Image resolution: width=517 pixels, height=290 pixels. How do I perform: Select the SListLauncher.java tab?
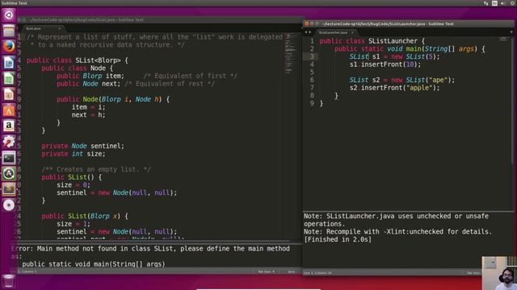point(335,32)
